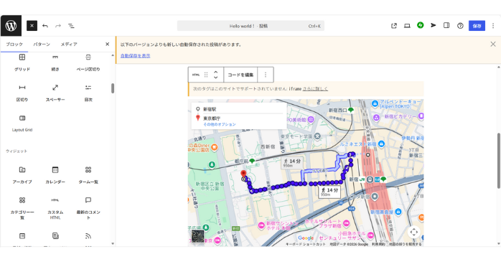Screen dimensions: 501x262
Task: Insert the 最新のコメント block
Action: (x=88, y=208)
